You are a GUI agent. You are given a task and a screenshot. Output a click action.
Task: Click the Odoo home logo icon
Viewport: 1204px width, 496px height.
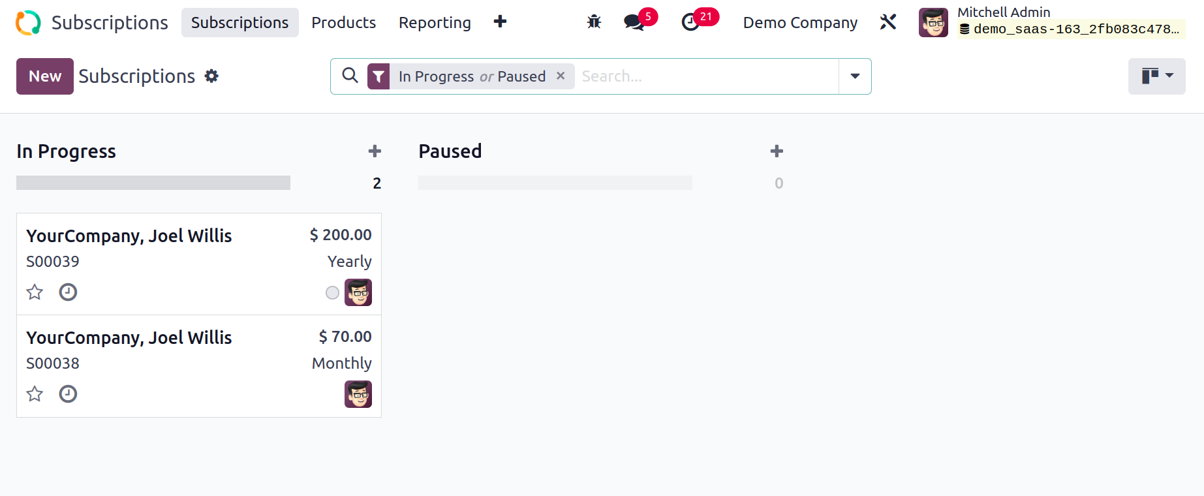point(28,23)
